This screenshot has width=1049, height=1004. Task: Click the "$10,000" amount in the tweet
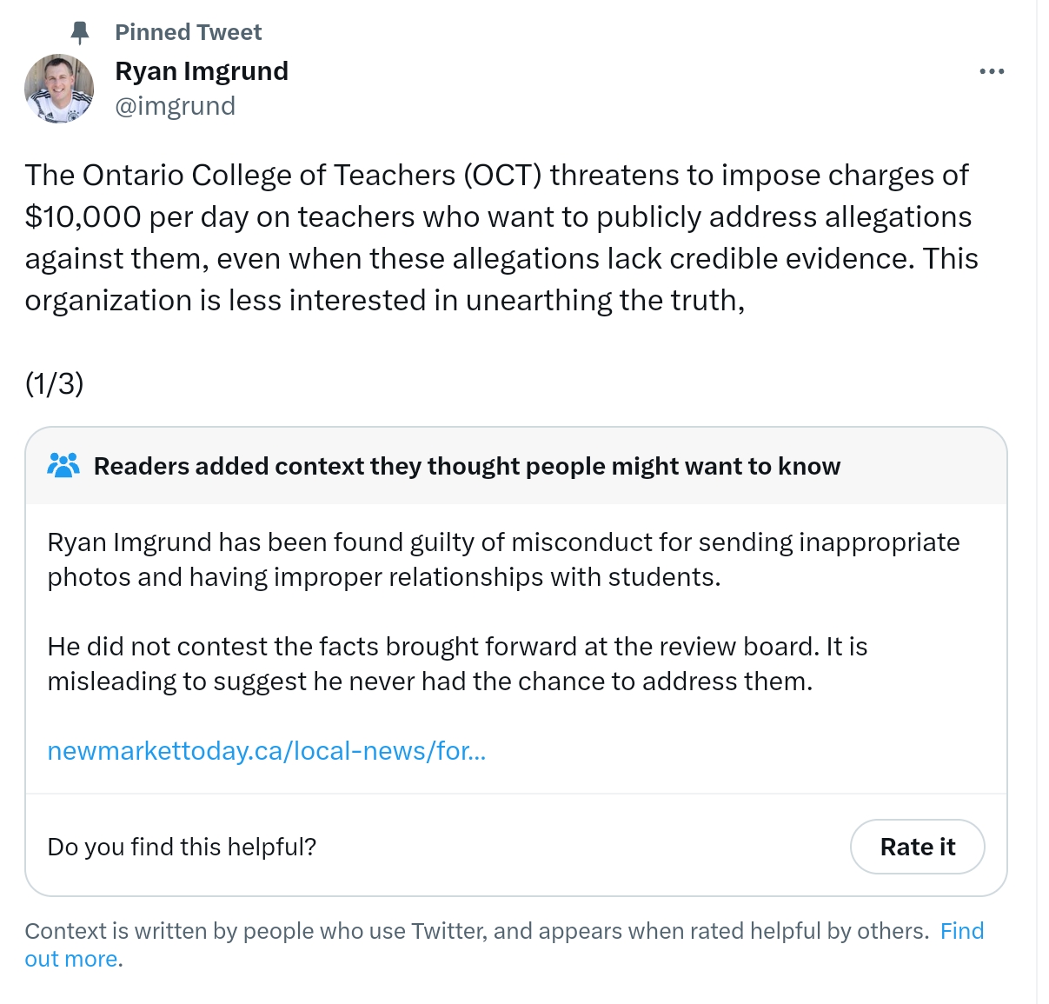tap(83, 216)
